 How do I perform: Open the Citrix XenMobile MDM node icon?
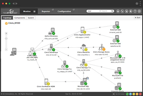[x=47, y=82]
